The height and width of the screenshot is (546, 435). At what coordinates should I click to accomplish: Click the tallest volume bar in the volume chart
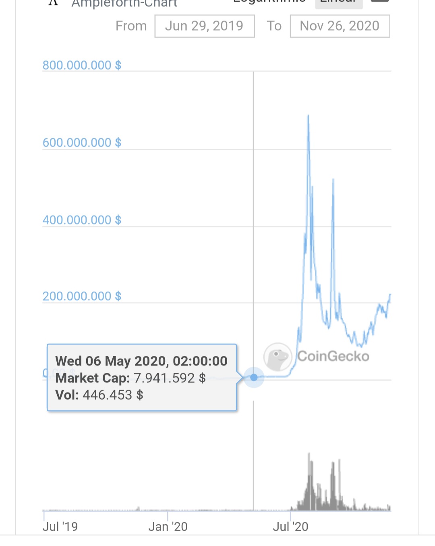coord(309,455)
